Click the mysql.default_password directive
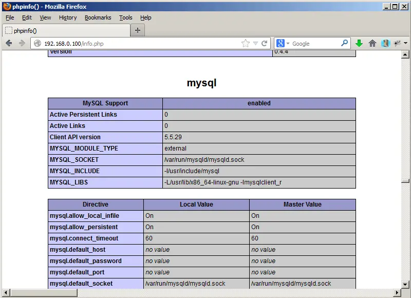Viewport: 411px width, 298px height. pyautogui.click(x=86, y=261)
